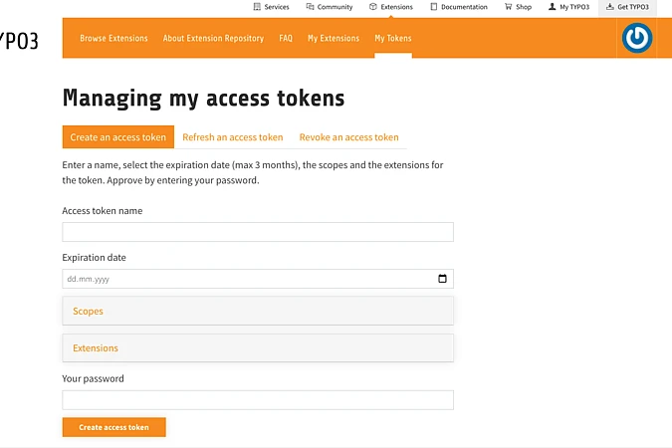Open the FAQ page link
Image resolution: width=672 pixels, height=448 pixels.
286,39
